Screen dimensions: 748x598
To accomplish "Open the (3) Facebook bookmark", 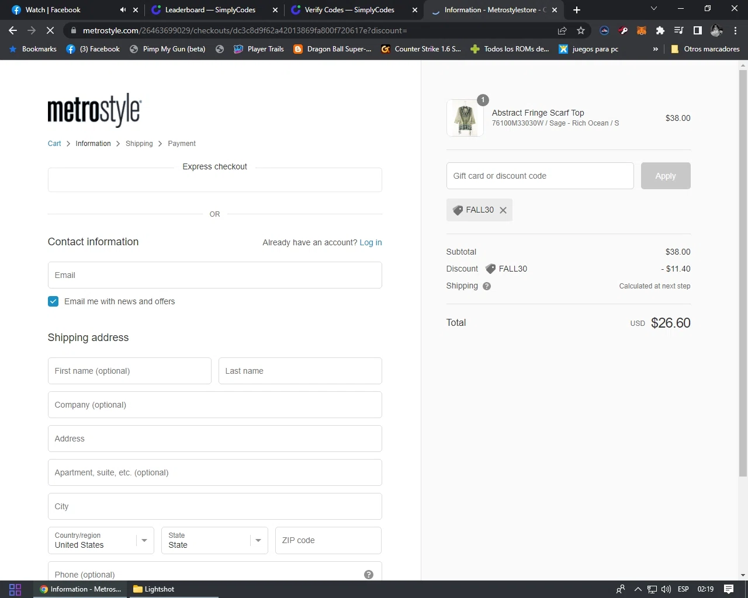I will point(93,49).
